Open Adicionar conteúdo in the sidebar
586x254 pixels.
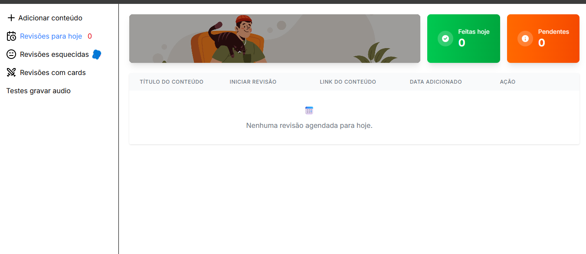tap(50, 18)
